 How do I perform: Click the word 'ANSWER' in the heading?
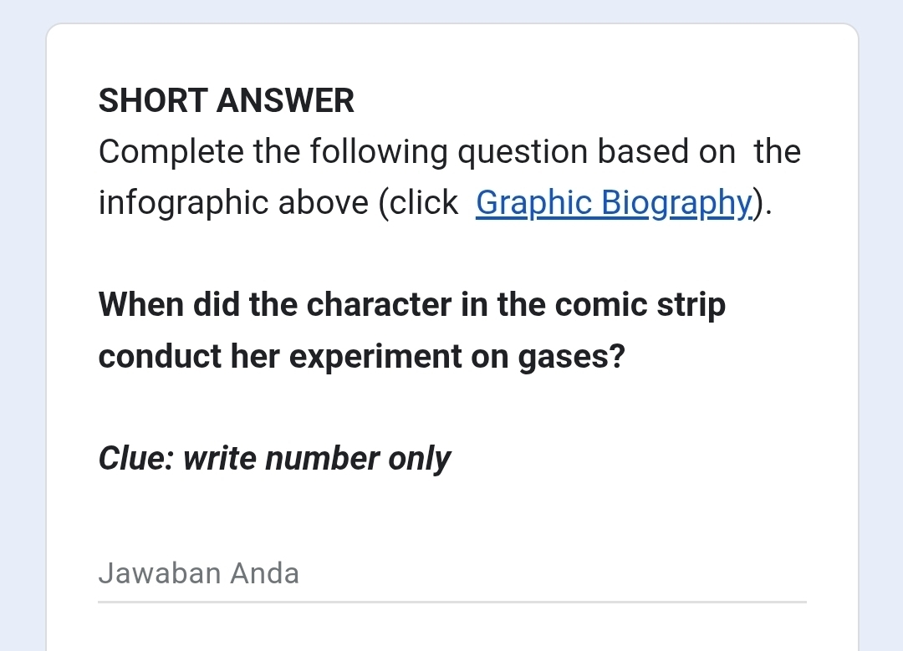(x=285, y=101)
